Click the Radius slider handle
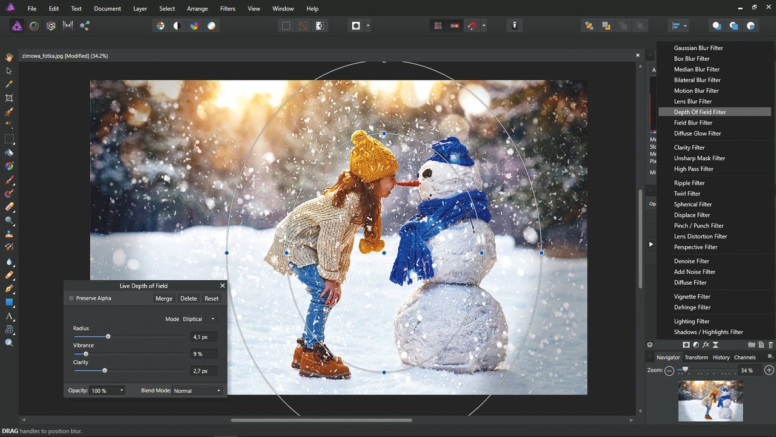The image size is (776, 437). tap(108, 336)
